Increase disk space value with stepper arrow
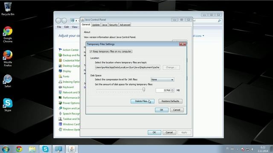Image resolution: width=273 pixels, height=153 pixels. coord(172,89)
